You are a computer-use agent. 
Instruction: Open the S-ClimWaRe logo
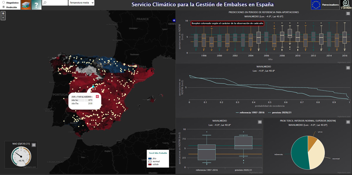tap(346, 5)
